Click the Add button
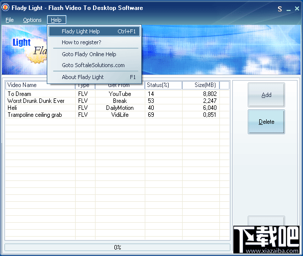Image resolution: width=303 pixels, height=256 pixels. (266, 95)
